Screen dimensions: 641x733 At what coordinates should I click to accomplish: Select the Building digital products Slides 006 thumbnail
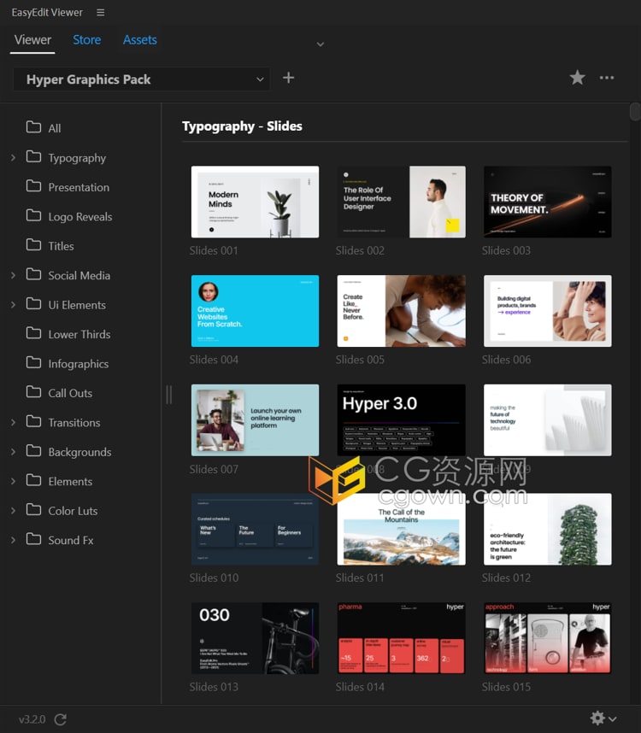[x=548, y=311]
